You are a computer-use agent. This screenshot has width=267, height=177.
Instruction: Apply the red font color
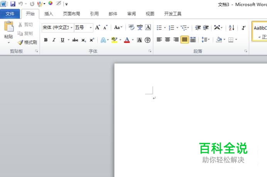(x=127, y=40)
